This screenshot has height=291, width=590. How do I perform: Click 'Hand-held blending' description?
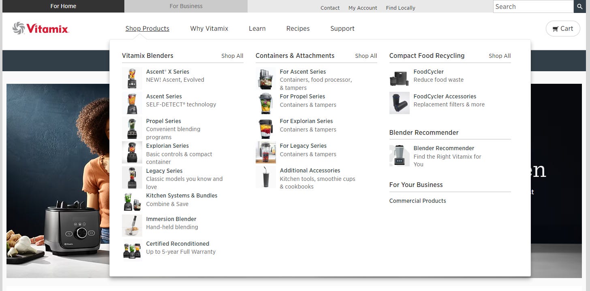172,227
